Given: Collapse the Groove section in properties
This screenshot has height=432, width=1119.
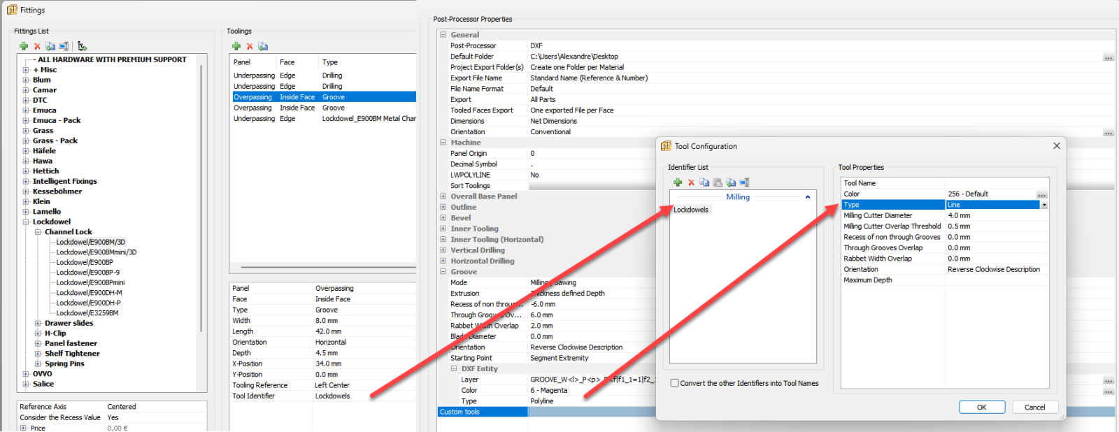Looking at the screenshot, I should pyautogui.click(x=443, y=272).
